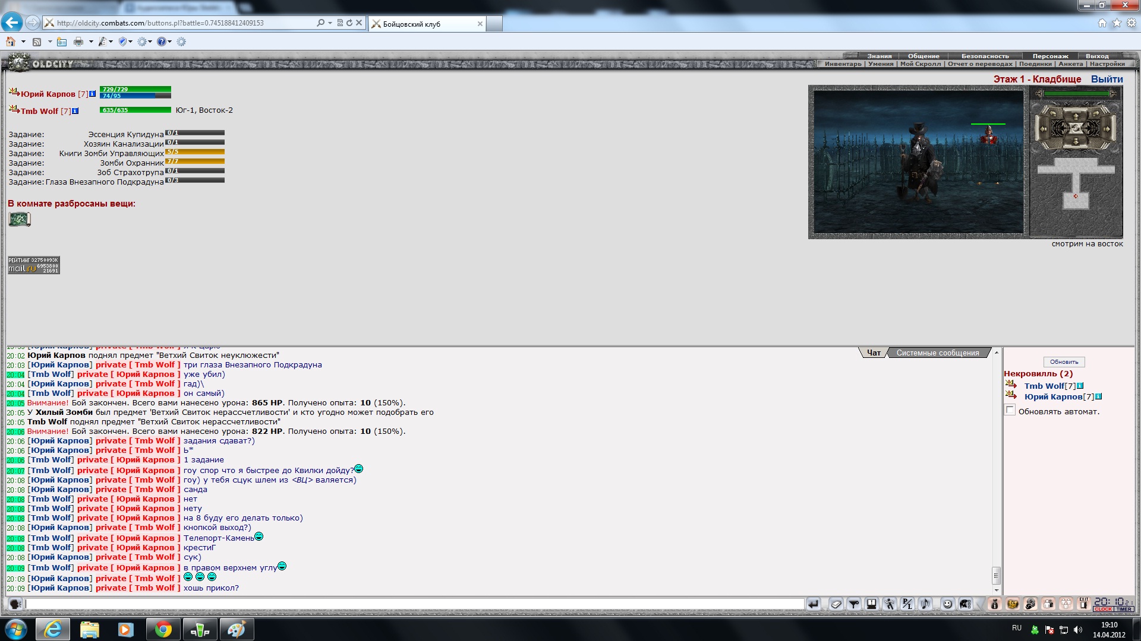Viewport: 1141px width, 641px height.
Task: Turn left with the curved arrow
Action: (x=1053, y=113)
